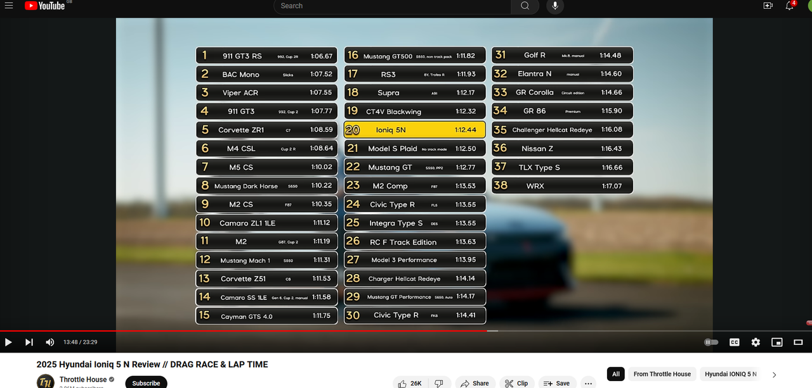
Task: Click the Integra Type S row
Action: 415,223
